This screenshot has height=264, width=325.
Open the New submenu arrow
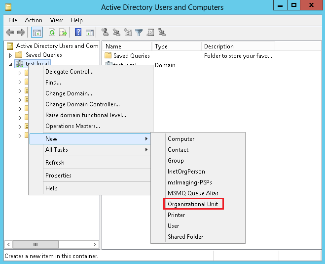click(x=146, y=138)
